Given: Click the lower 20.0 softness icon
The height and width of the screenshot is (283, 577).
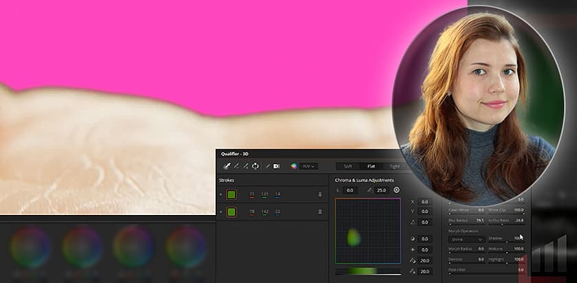Looking at the screenshot, I should pos(413,271).
